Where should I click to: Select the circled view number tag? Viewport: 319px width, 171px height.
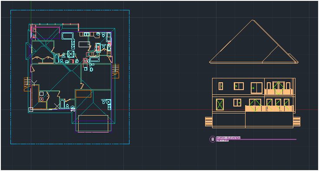[x=213, y=139]
